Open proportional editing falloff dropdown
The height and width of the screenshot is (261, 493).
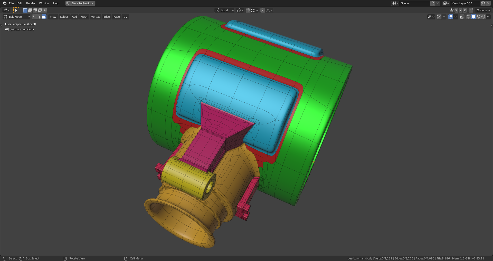pyautogui.click(x=269, y=10)
